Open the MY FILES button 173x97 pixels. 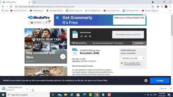tap(36, 23)
